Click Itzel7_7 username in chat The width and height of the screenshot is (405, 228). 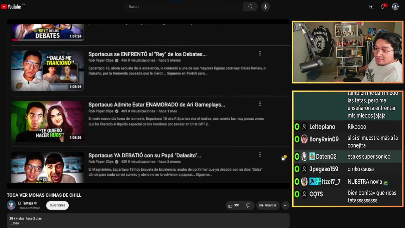coord(331,182)
